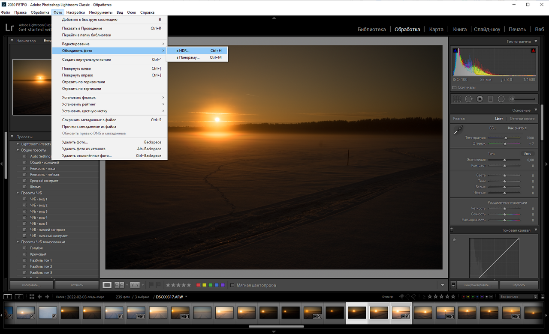The image size is (549, 334).
Task: Collapse the Гистограмма panel
Action: point(535,42)
